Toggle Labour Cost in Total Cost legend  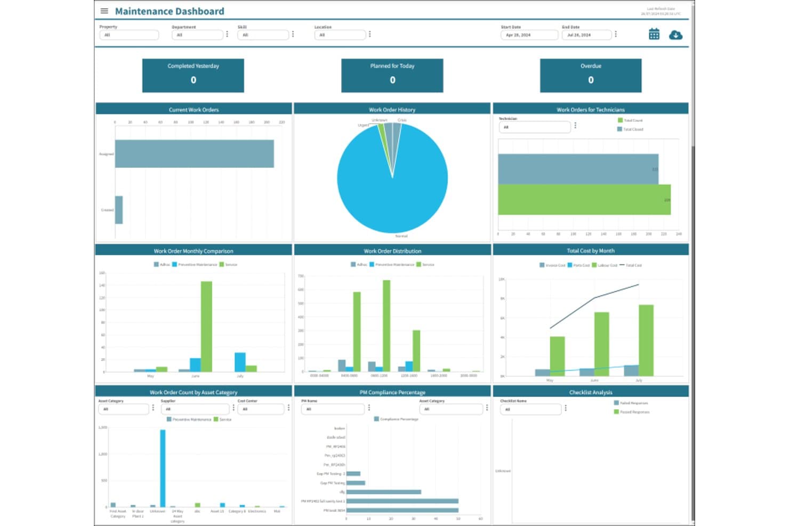(605, 265)
